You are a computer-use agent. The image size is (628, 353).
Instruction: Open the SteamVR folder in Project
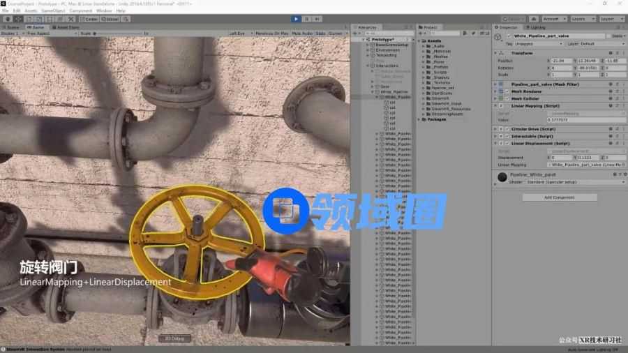click(441, 98)
